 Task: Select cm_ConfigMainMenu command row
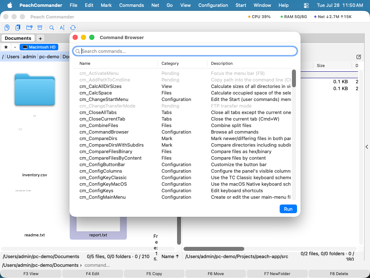point(182,197)
